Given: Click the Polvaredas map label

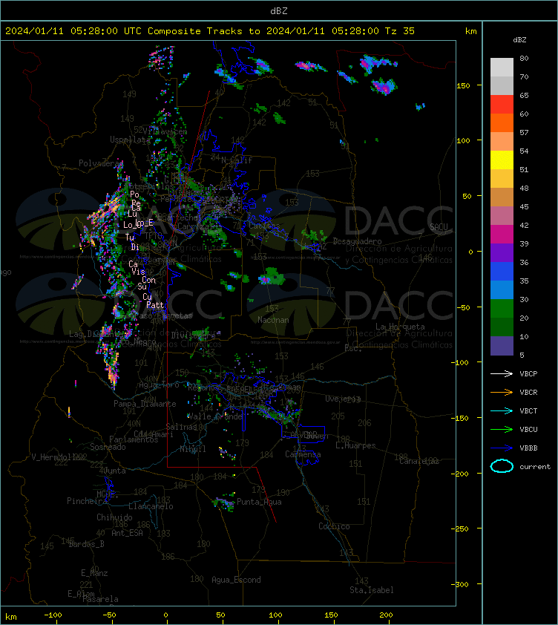Looking at the screenshot, I should (x=101, y=163).
